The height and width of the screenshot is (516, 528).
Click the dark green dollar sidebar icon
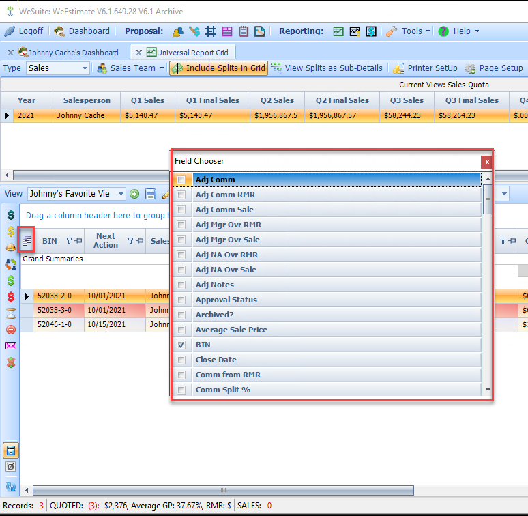coord(11,215)
